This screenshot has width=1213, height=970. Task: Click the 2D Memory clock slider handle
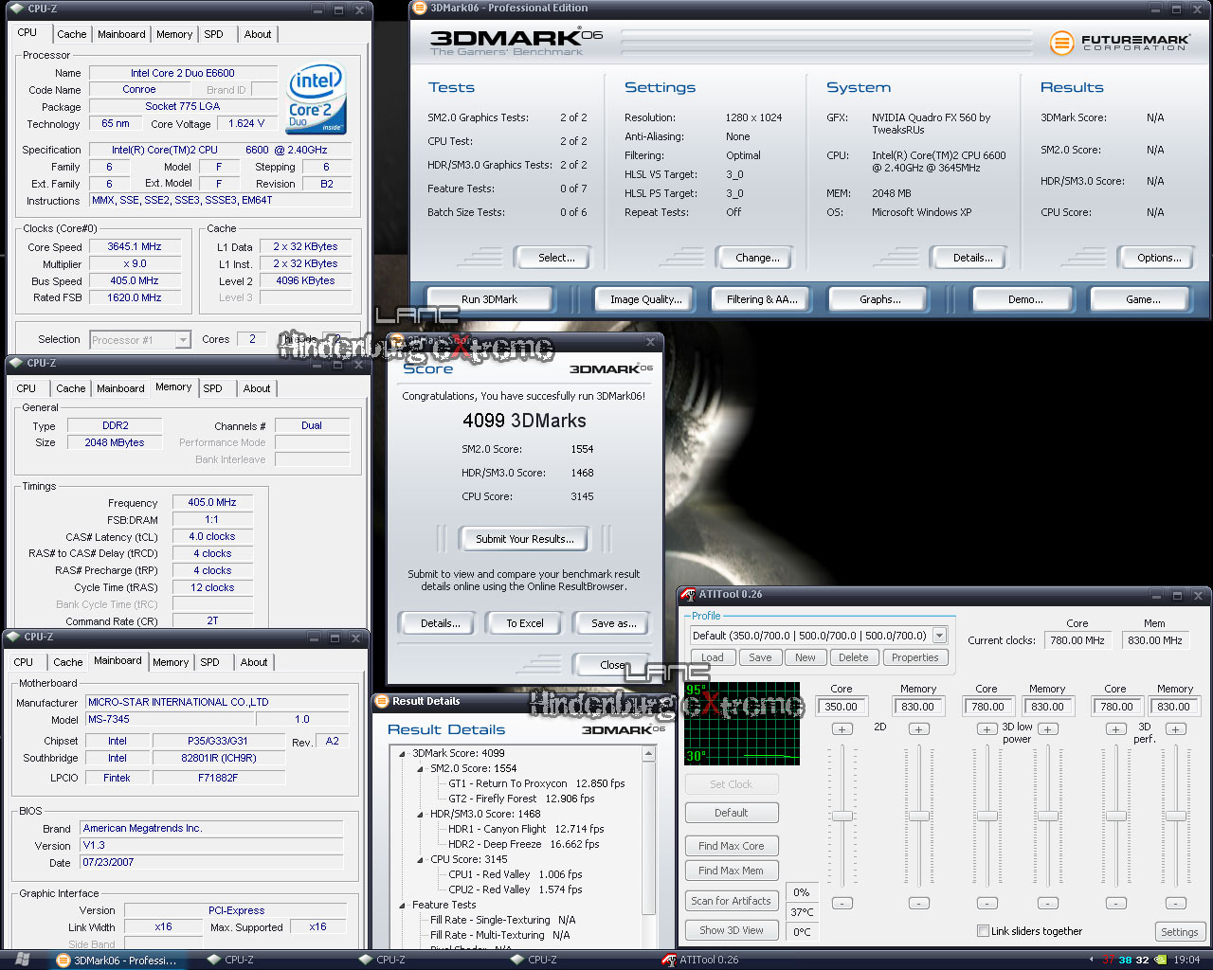coord(918,816)
